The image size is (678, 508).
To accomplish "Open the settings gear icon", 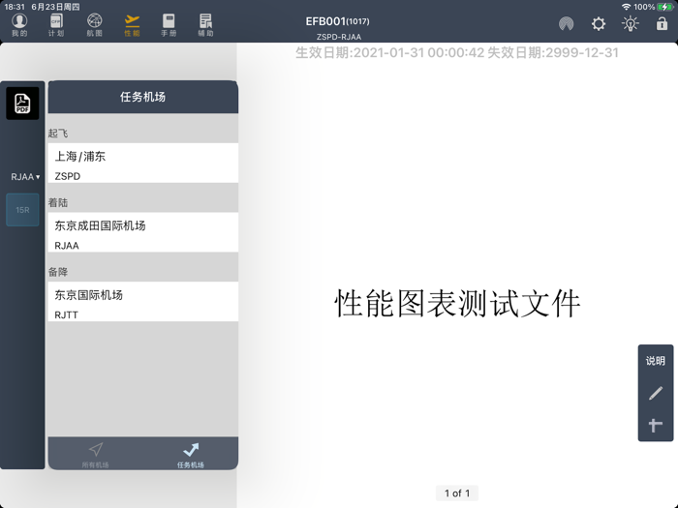I will 599,23.
